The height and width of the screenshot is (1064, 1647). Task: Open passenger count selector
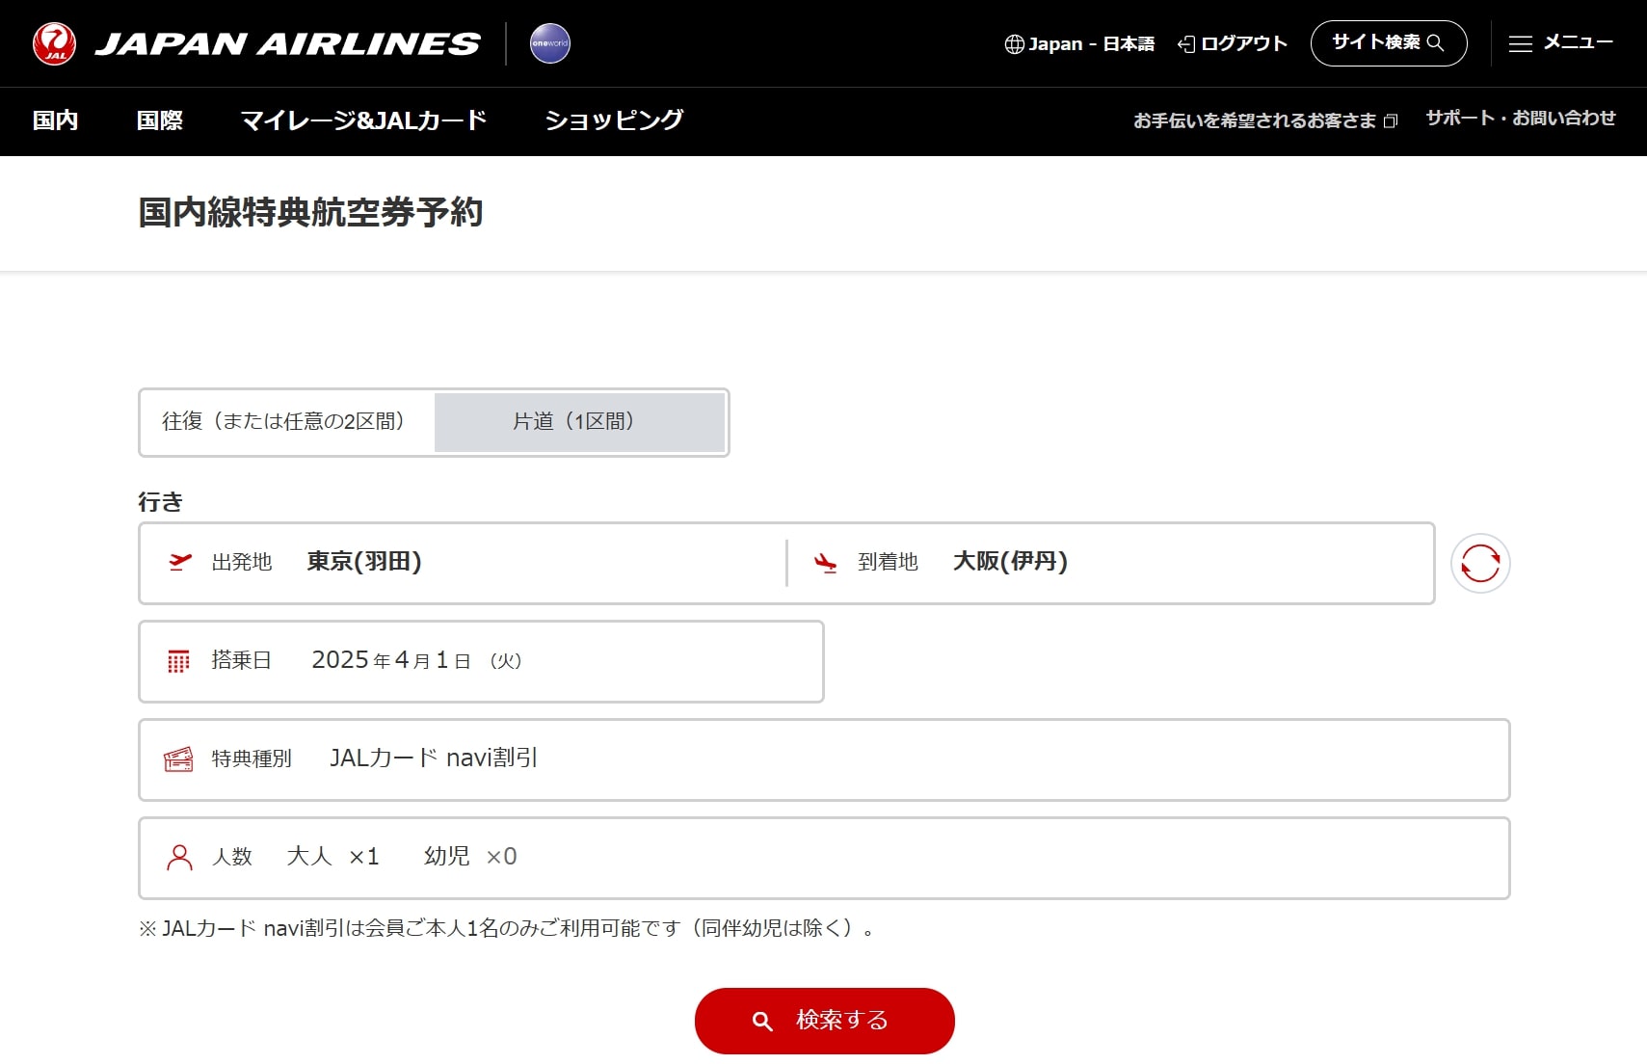point(824,859)
